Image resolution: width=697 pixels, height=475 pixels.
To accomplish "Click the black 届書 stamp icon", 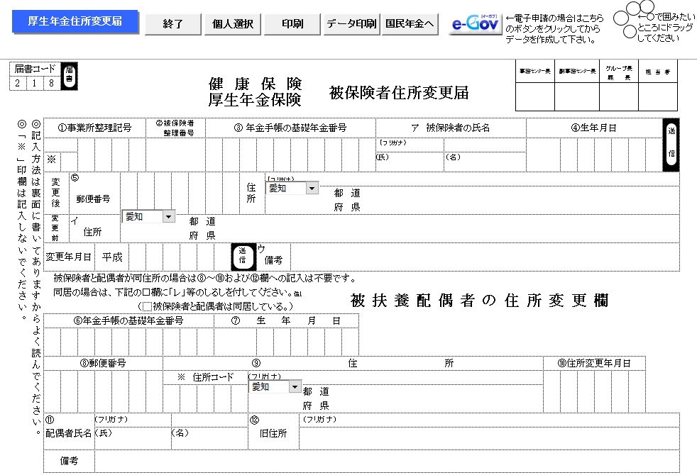I will (69, 76).
